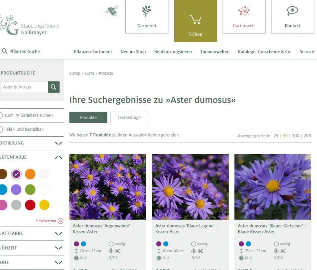Click the zurücksetzen reset X icon
Screen dimensions: 317x270
(60, 221)
